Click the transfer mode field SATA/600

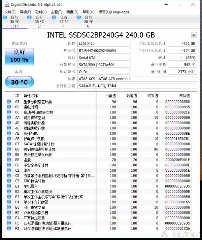tap(104, 65)
